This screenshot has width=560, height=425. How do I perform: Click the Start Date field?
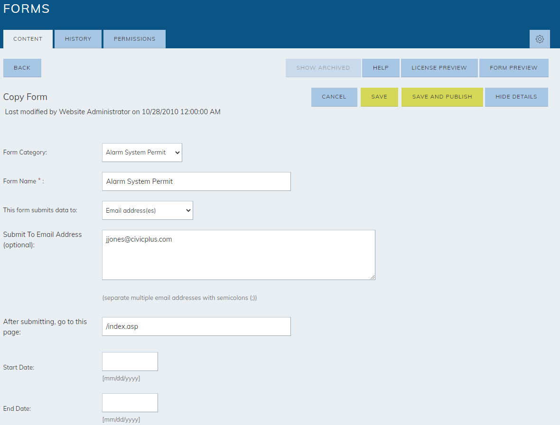coord(130,362)
